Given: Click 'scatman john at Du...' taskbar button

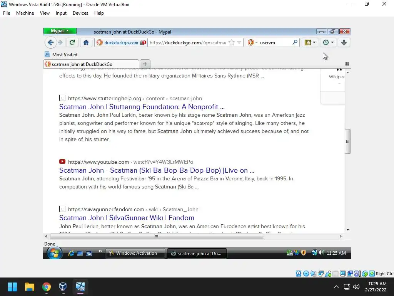Looking at the screenshot, I should coord(197,254).
